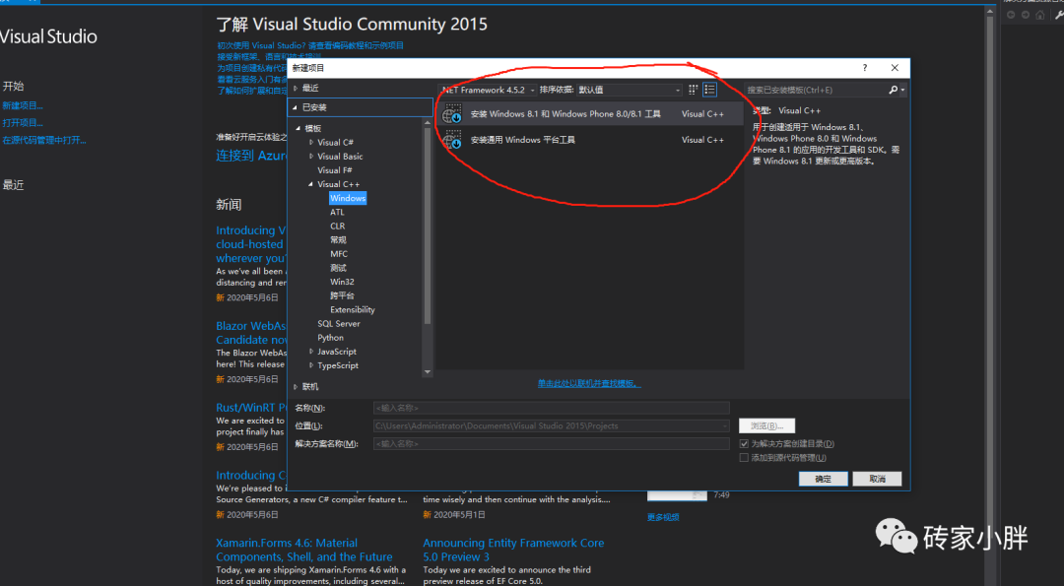Open the dialog help question mark

[x=865, y=68]
